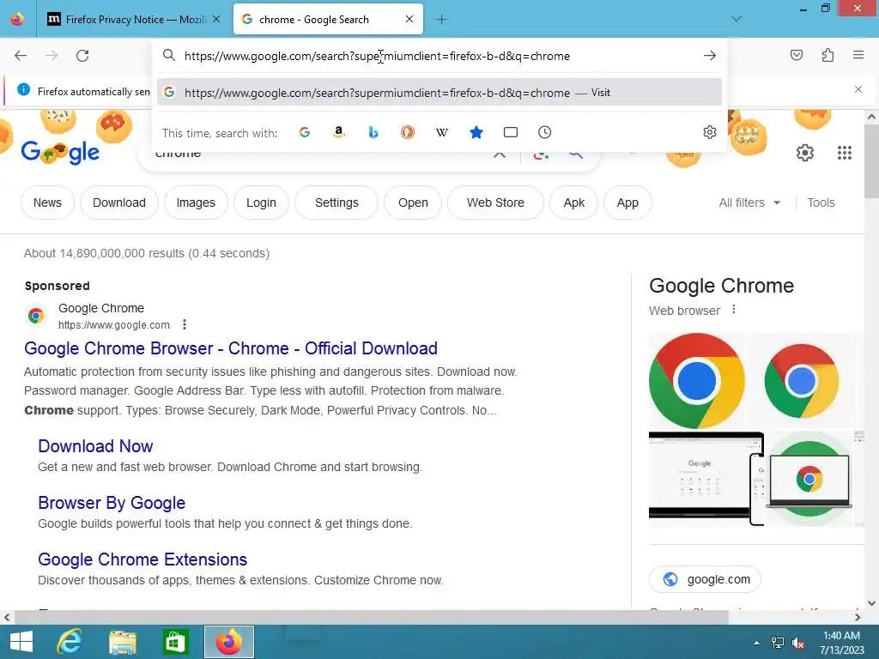Select the Download filter chip
The height and width of the screenshot is (659, 879).
click(118, 203)
